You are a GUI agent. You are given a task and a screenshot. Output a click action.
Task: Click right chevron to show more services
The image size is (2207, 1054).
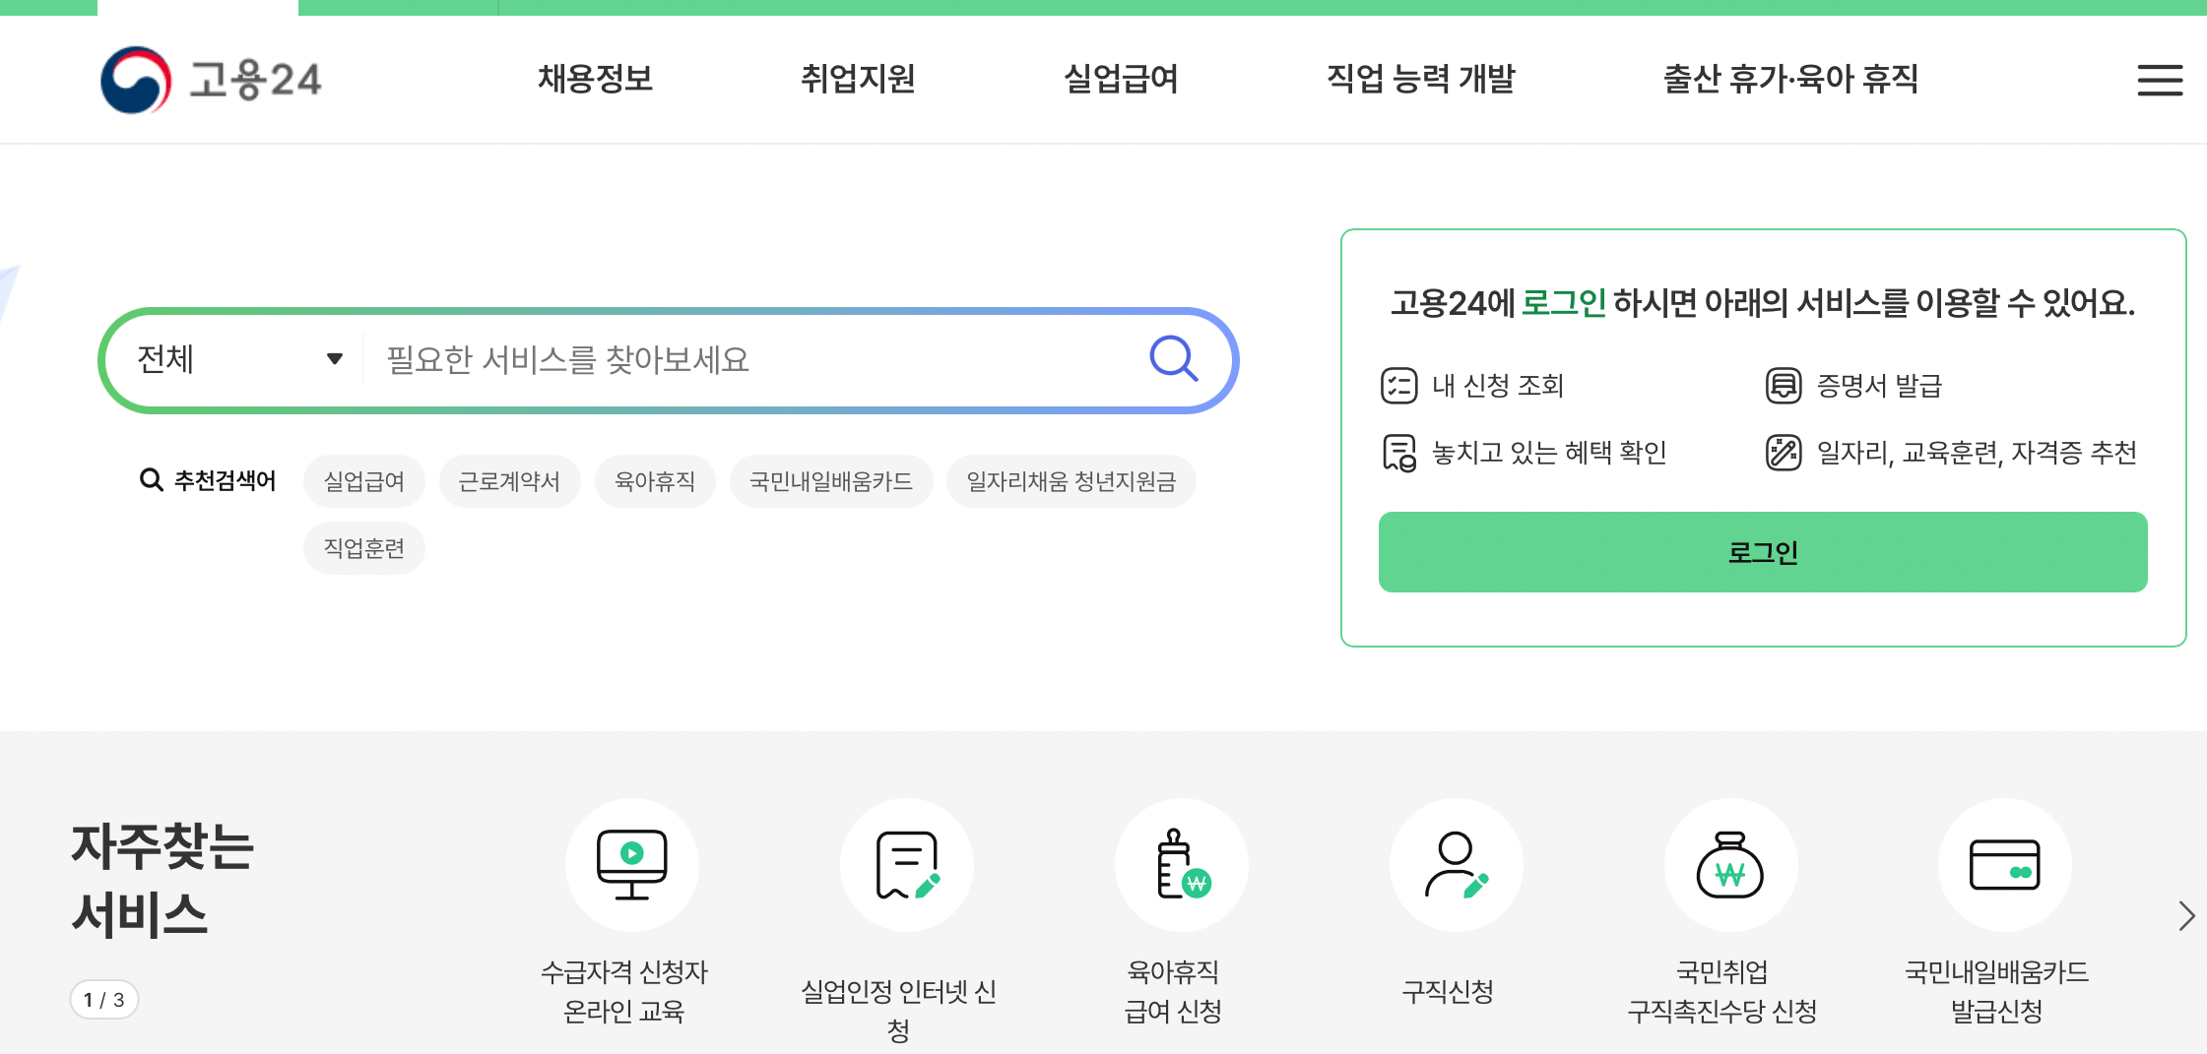tap(2187, 916)
